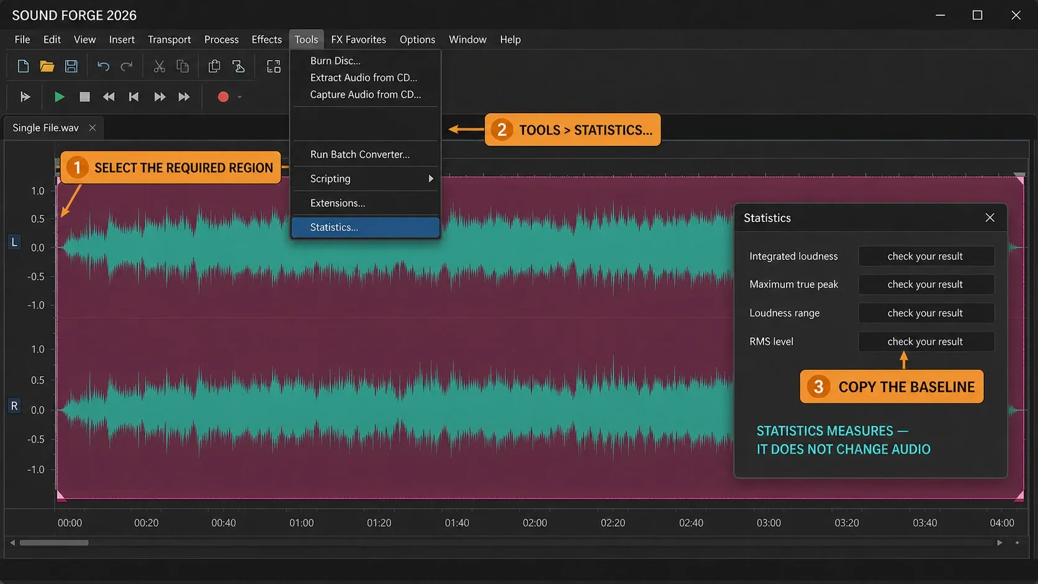Jump to end of file
This screenshot has height=584, width=1038.
pos(184,97)
